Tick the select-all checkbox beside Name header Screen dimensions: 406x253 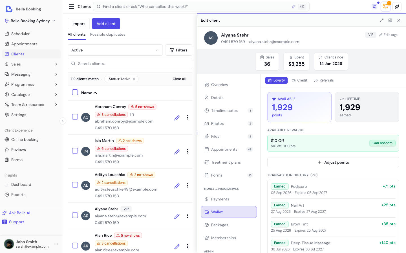click(x=75, y=92)
